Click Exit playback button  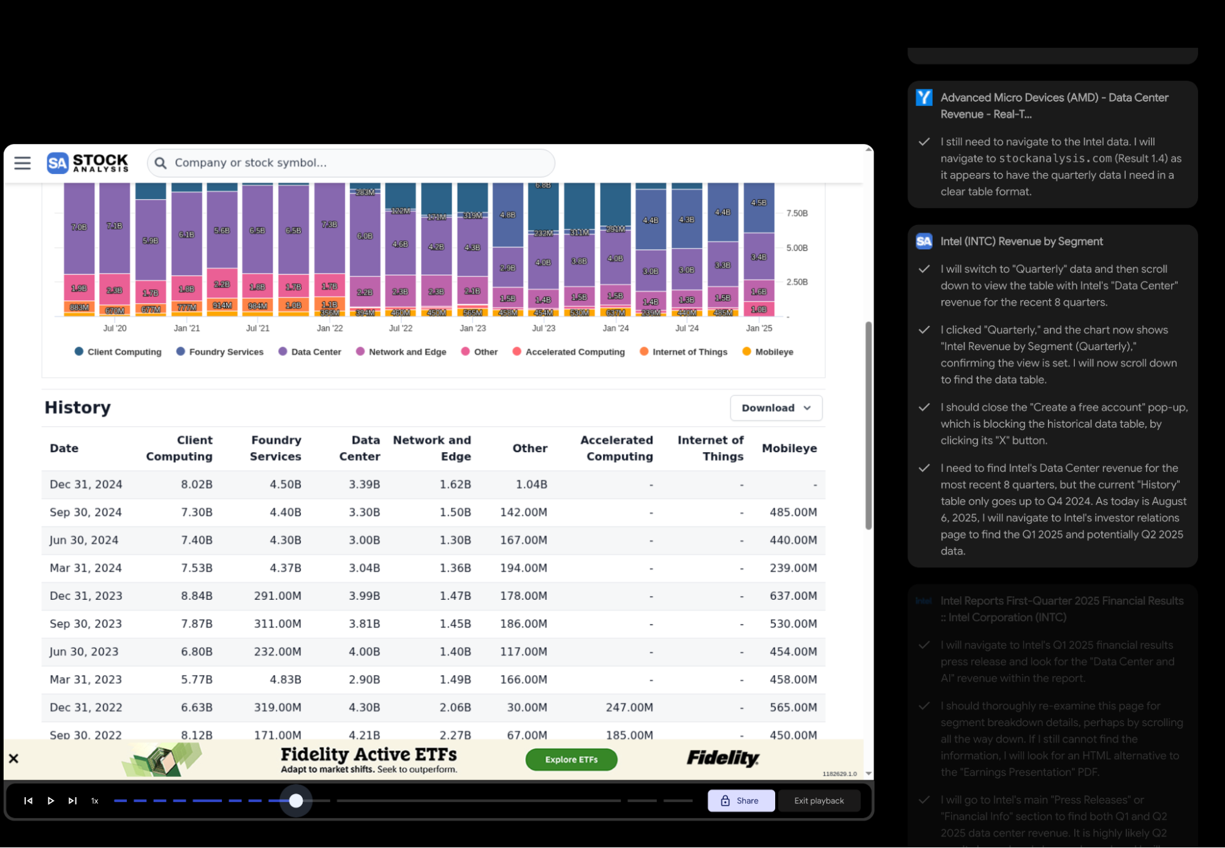point(819,801)
